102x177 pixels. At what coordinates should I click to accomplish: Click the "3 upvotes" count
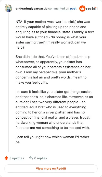click(17, 158)
